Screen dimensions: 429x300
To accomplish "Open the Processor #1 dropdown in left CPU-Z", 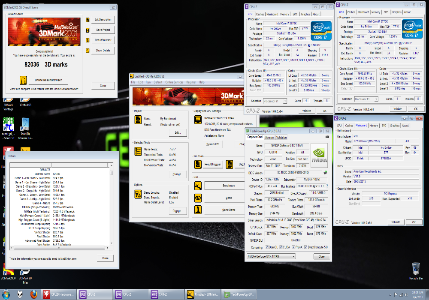I will (x=275, y=101).
